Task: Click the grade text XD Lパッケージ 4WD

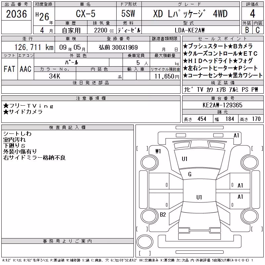Action: [x=190, y=14]
